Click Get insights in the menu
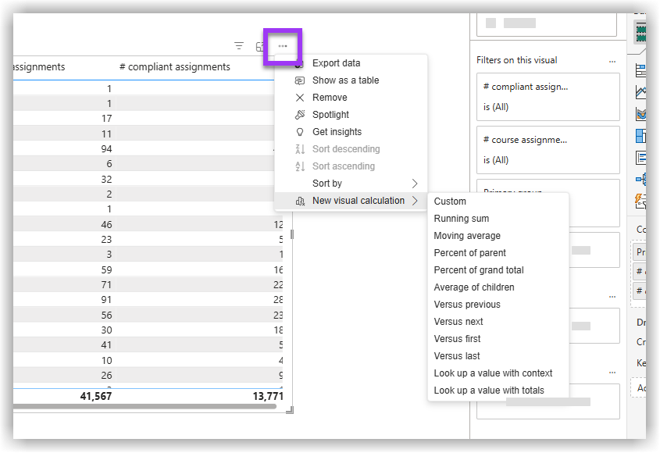 (x=340, y=131)
